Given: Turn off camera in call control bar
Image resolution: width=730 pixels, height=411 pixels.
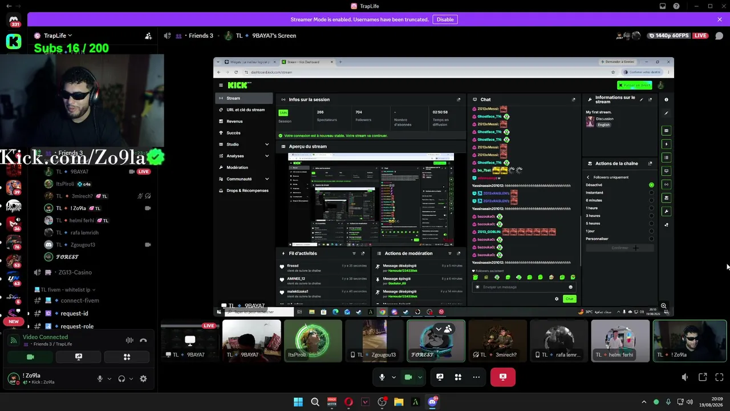Looking at the screenshot, I should click(x=408, y=377).
